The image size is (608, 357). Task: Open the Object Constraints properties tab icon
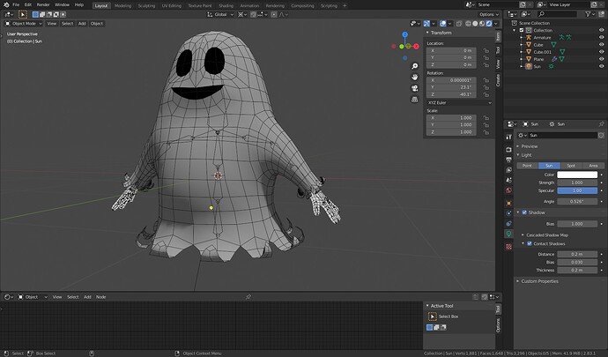click(x=508, y=224)
